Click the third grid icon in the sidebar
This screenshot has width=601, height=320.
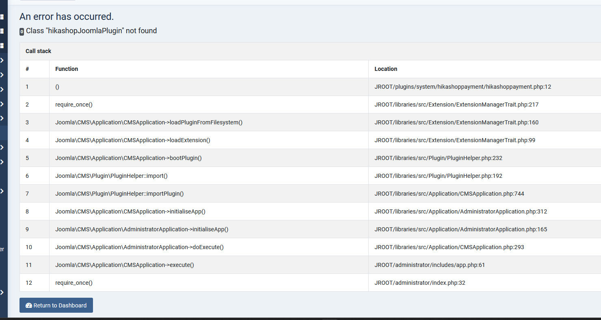pyautogui.click(x=2, y=45)
